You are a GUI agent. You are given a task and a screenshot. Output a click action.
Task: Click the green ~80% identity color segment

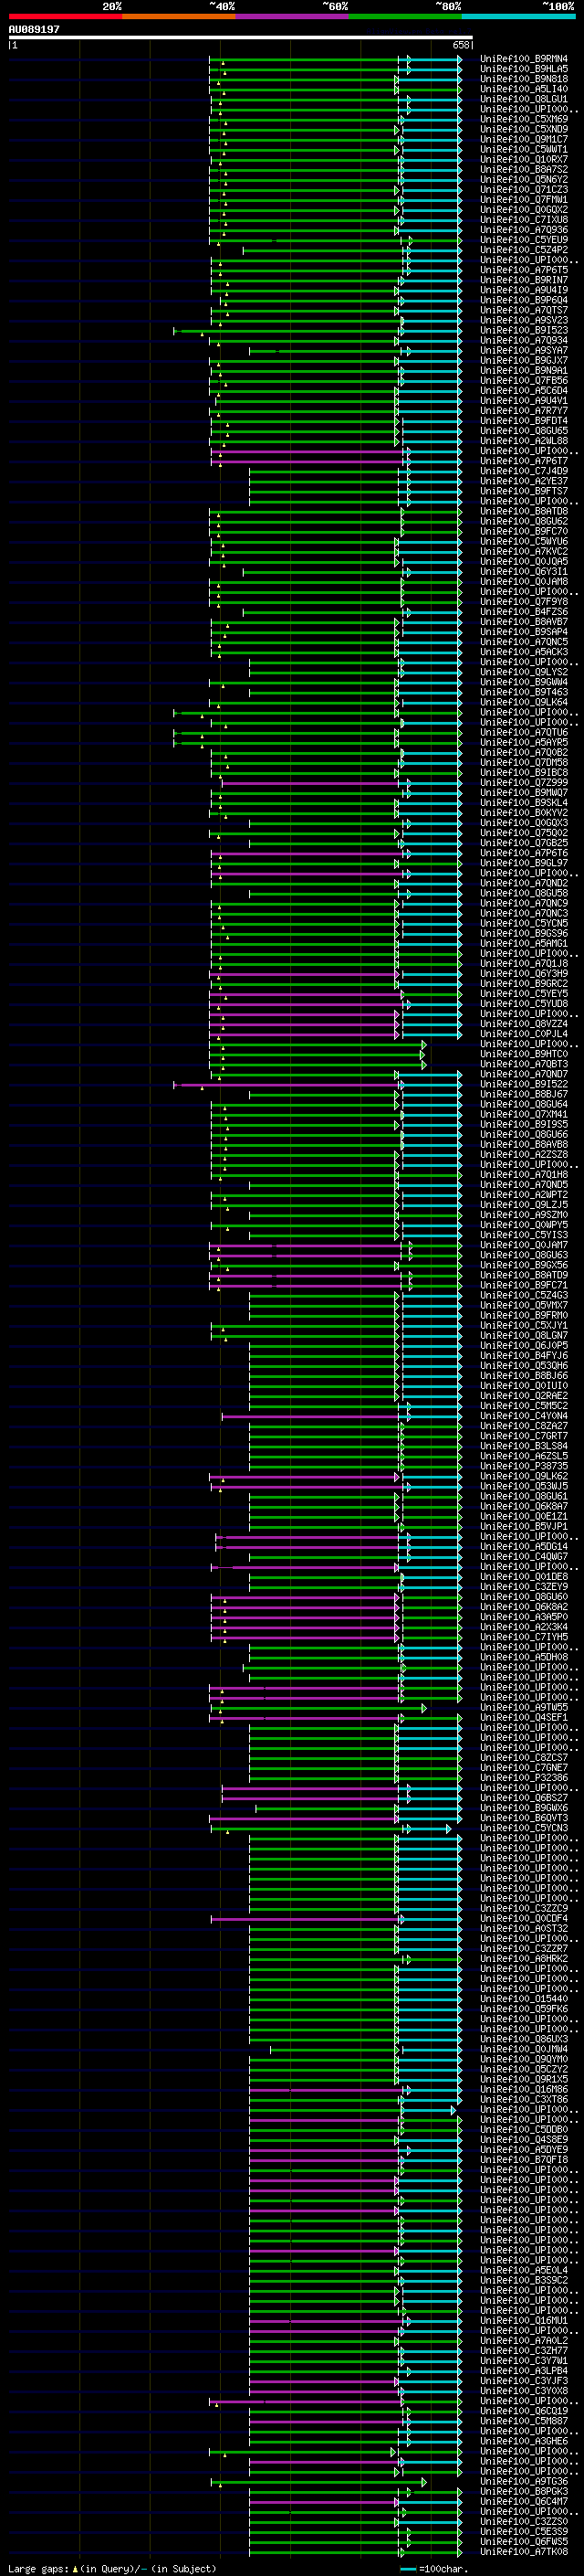click(x=405, y=17)
